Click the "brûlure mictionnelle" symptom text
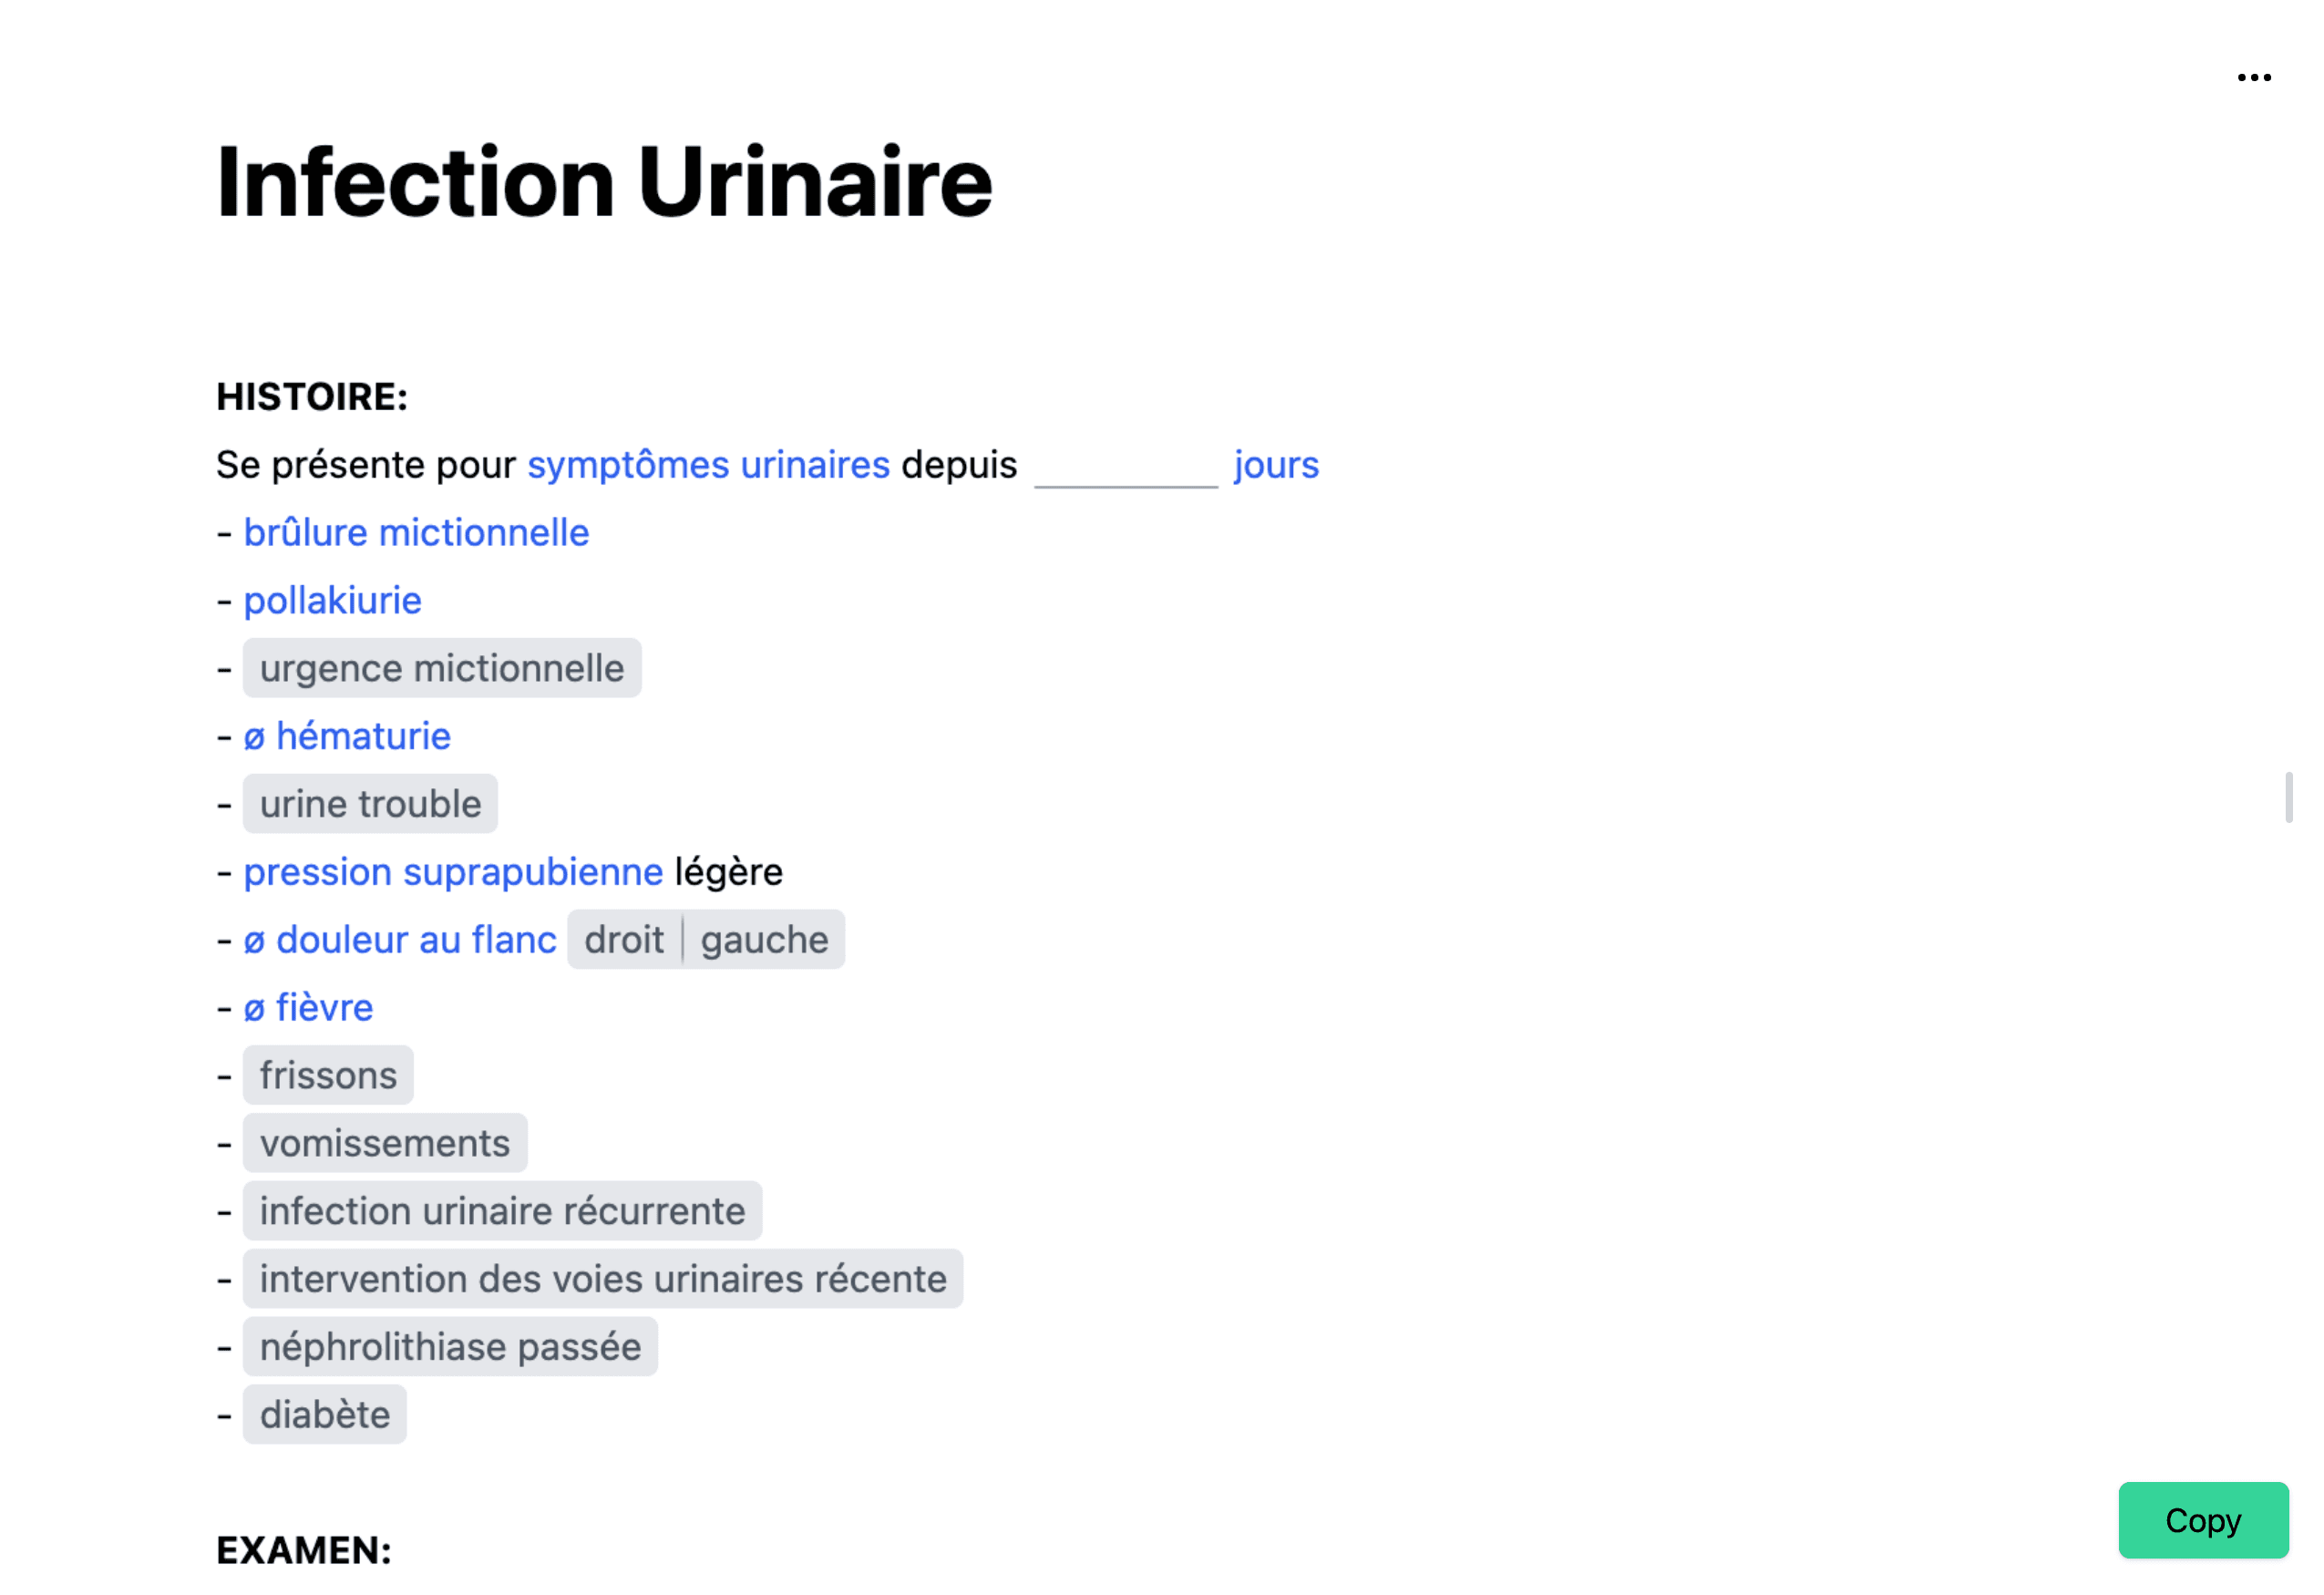Viewport: 2324px width, 1595px height. pyautogui.click(x=416, y=532)
